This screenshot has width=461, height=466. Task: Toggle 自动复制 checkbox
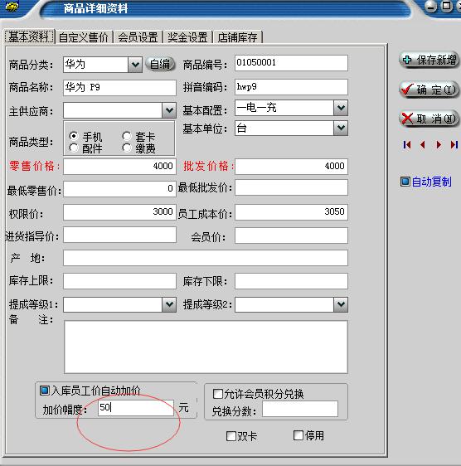point(405,182)
